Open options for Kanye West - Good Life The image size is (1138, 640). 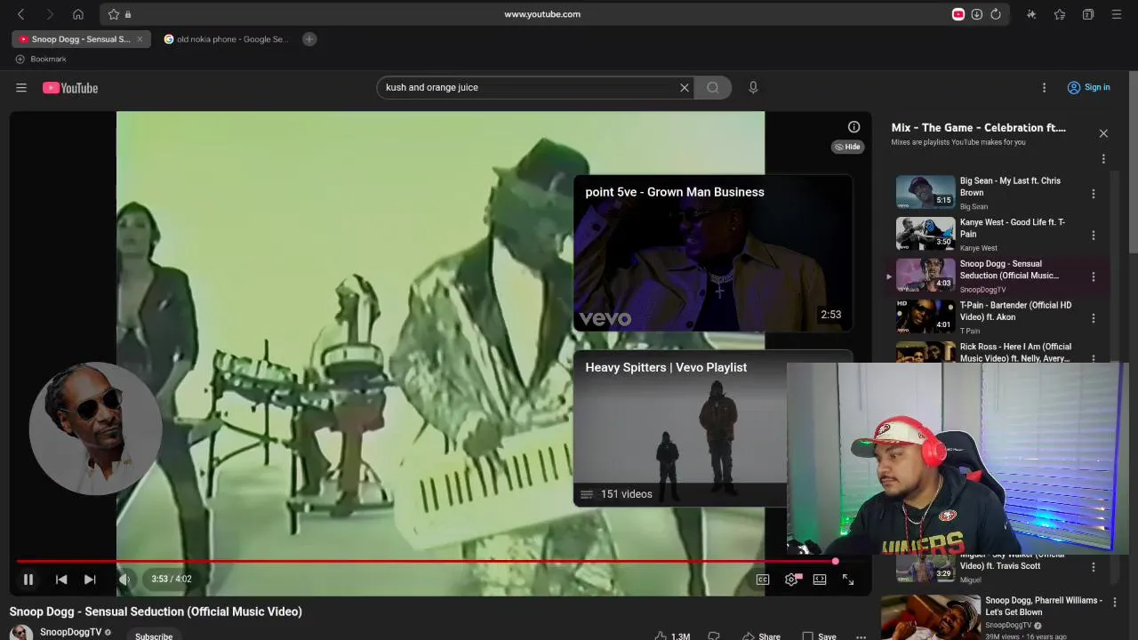[x=1094, y=236]
